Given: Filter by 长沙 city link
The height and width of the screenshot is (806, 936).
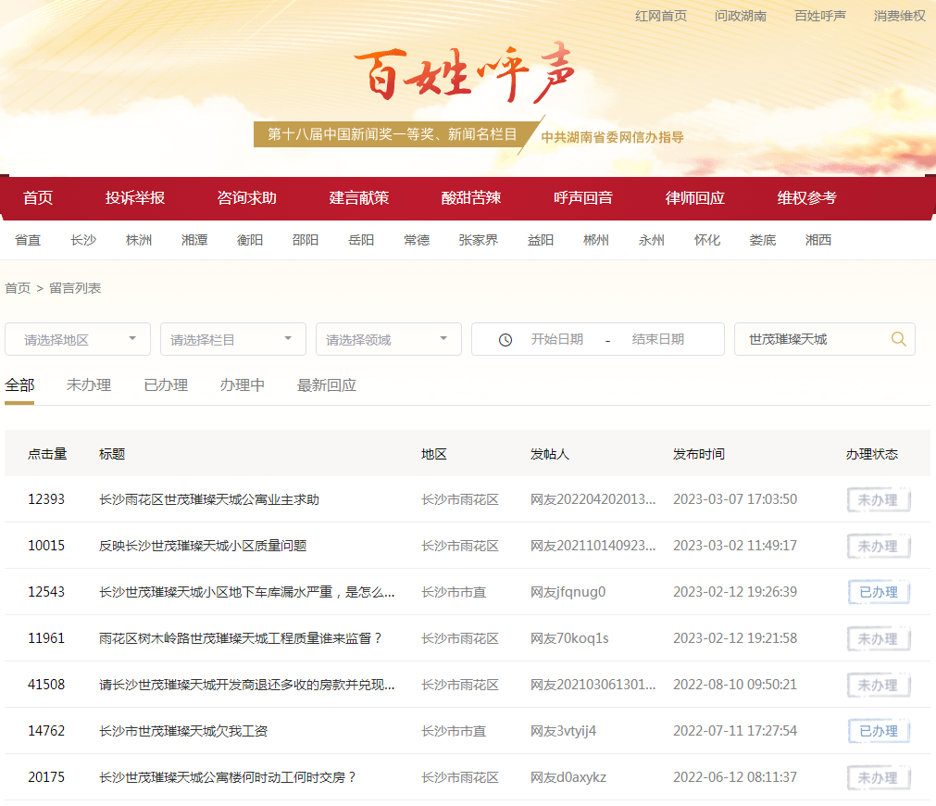Looking at the screenshot, I should pyautogui.click(x=82, y=240).
